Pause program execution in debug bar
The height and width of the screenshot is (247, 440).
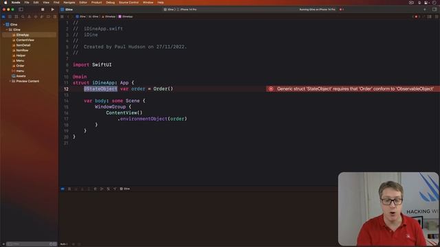(69, 189)
